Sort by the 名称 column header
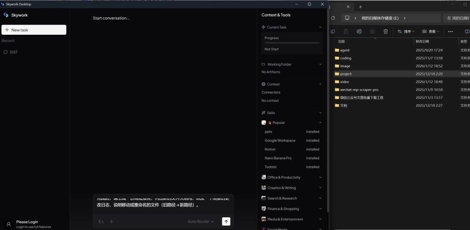The width and height of the screenshot is (470, 230). [x=341, y=42]
